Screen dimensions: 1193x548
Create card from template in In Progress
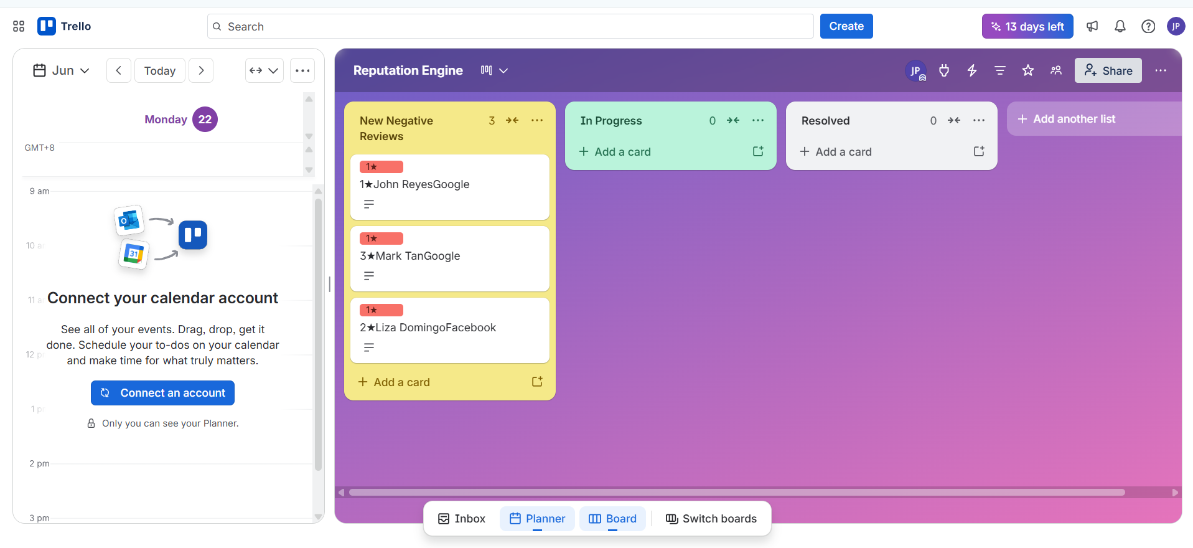758,151
